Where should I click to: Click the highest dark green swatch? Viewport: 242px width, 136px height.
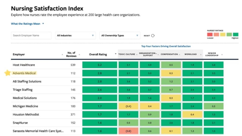[x=236, y=35]
